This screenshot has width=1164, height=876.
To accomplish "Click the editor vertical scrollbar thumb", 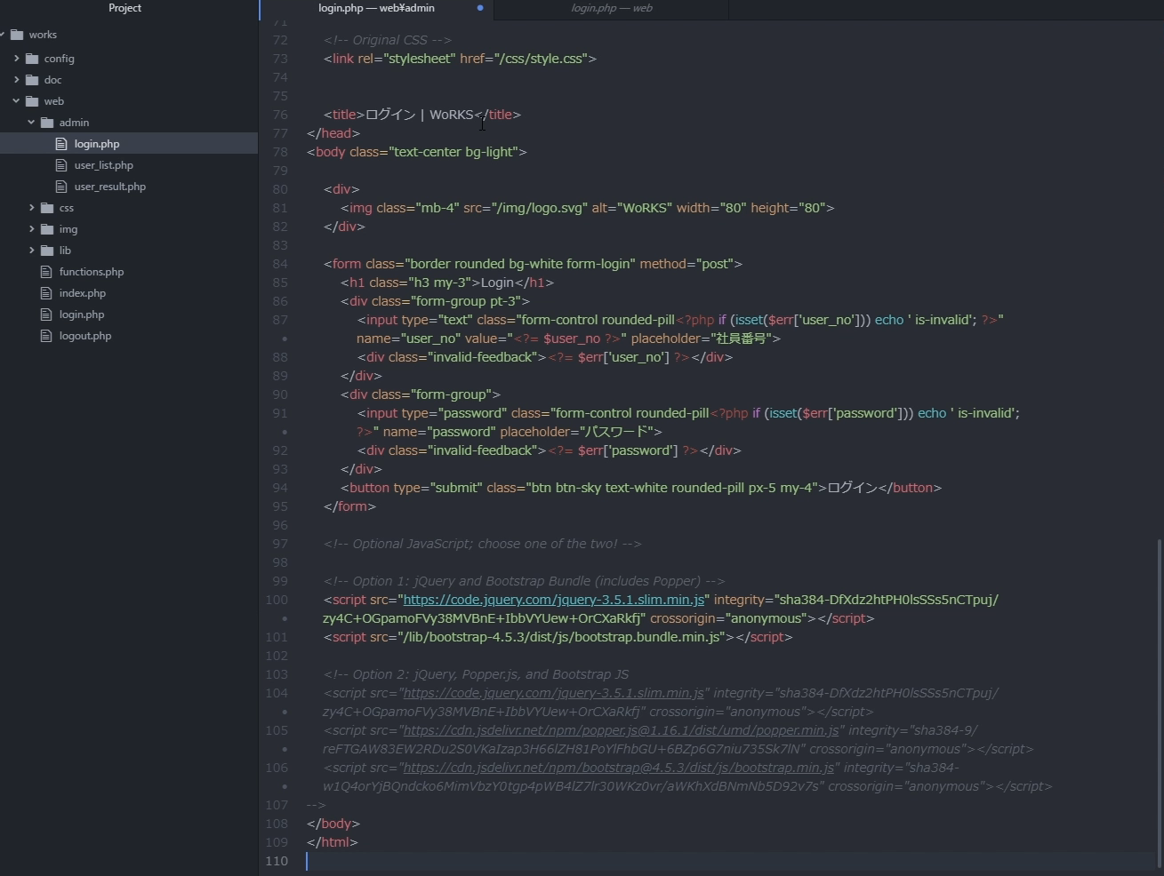I will [x=1159, y=702].
